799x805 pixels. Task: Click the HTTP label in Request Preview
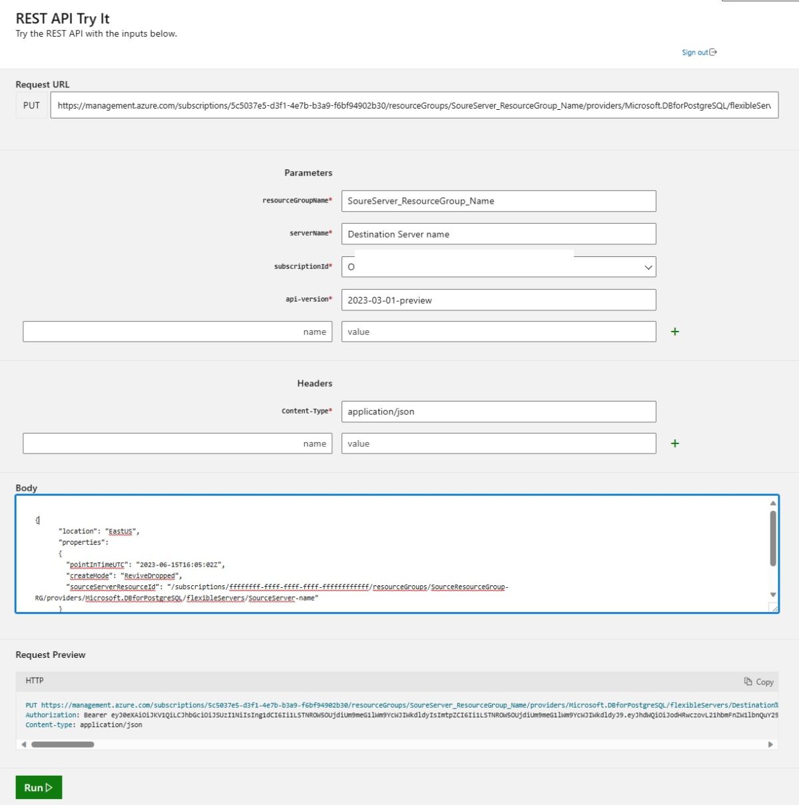tap(35, 680)
